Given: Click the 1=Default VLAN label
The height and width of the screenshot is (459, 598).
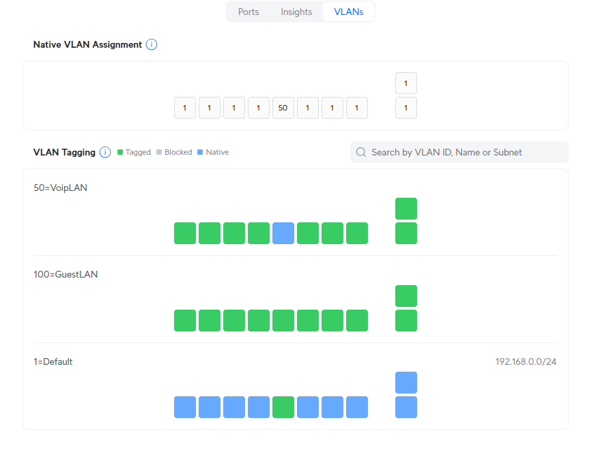Looking at the screenshot, I should (53, 361).
